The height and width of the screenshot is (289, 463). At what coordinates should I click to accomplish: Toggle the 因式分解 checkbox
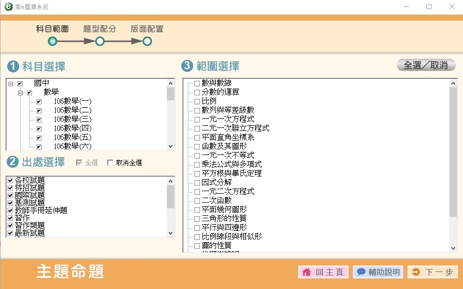pos(197,183)
